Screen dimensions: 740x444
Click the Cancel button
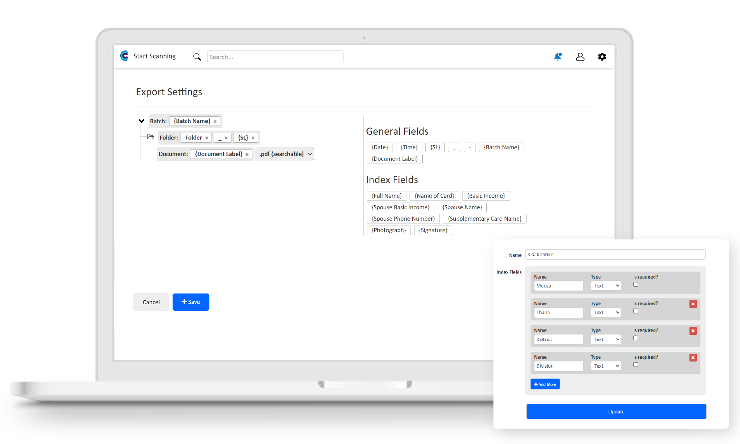(x=151, y=302)
